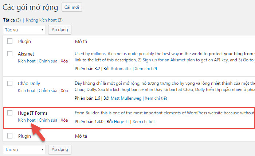Click the bottom Áp dụng button

pos(60,149)
